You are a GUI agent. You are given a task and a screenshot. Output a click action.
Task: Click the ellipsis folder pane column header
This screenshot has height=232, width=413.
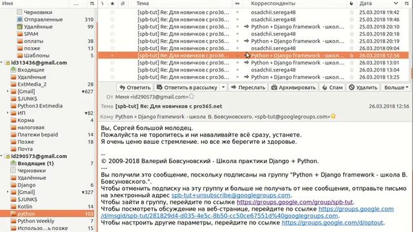click(x=76, y=4)
